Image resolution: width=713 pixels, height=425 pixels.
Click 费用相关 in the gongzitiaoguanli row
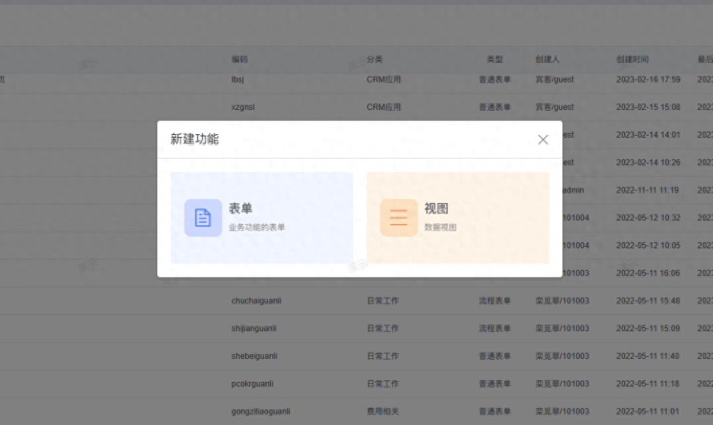[383, 411]
